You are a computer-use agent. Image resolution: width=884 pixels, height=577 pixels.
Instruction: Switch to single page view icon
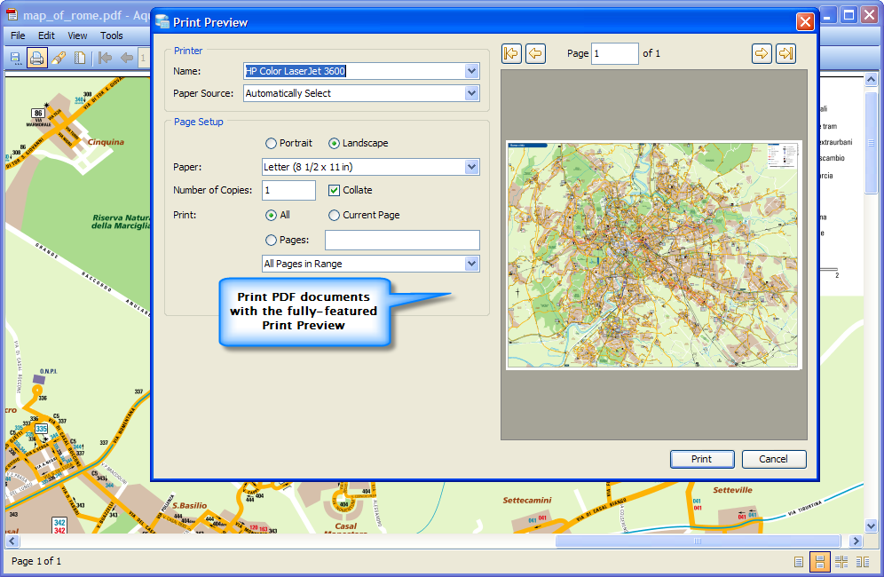(799, 561)
